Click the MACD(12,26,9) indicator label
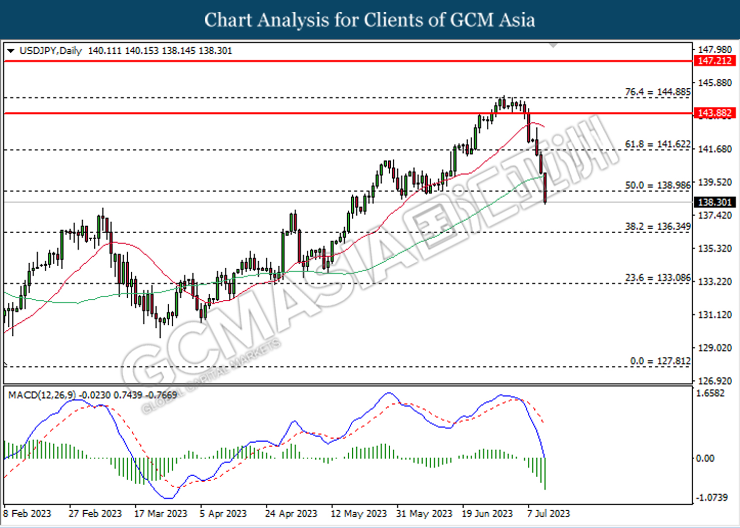740x528 pixels. click(x=42, y=395)
